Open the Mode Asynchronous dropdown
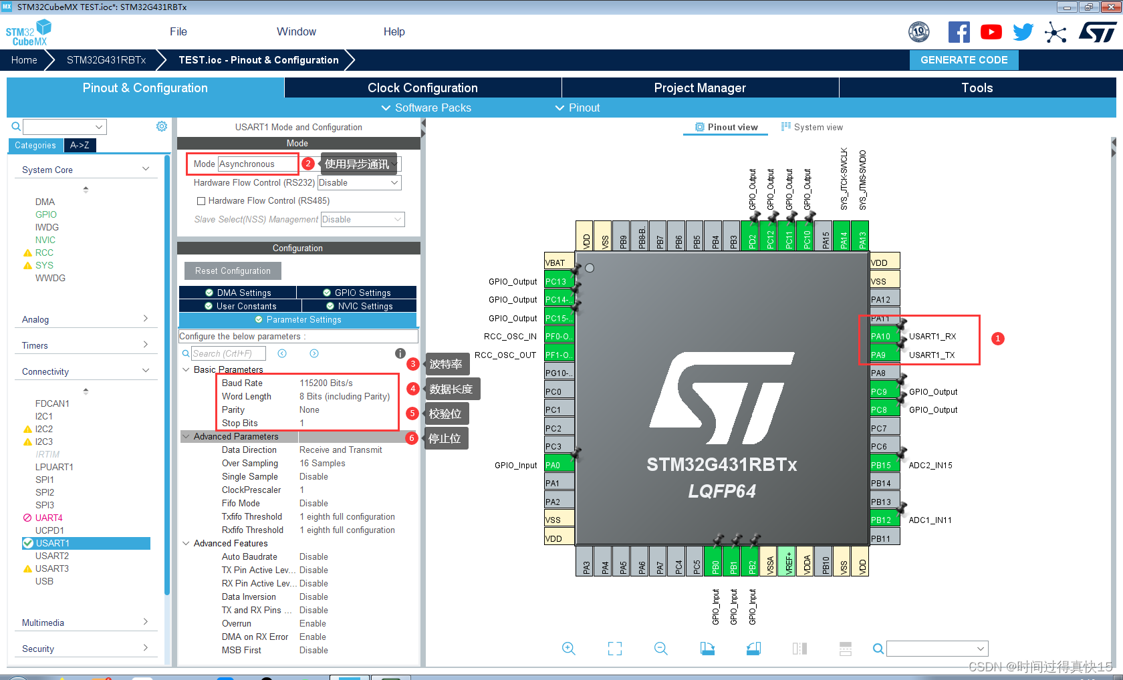The width and height of the screenshot is (1123, 680). click(x=309, y=164)
